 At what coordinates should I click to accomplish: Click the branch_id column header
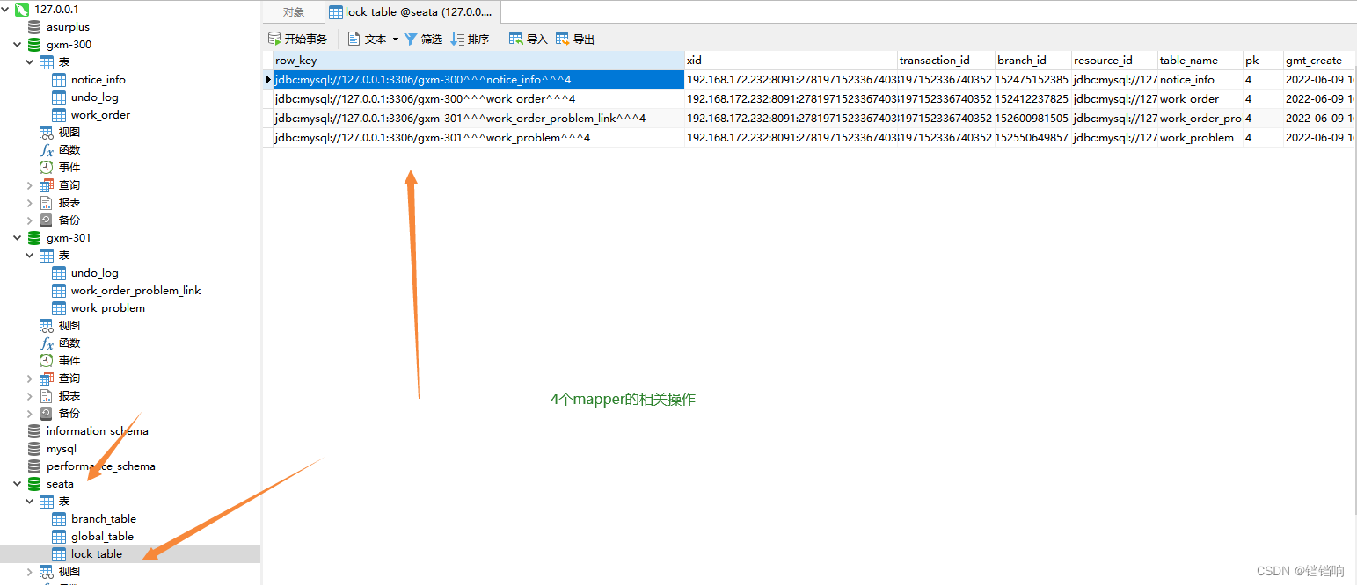point(1032,61)
